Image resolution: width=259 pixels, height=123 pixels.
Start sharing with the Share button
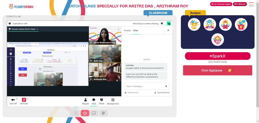point(102,101)
